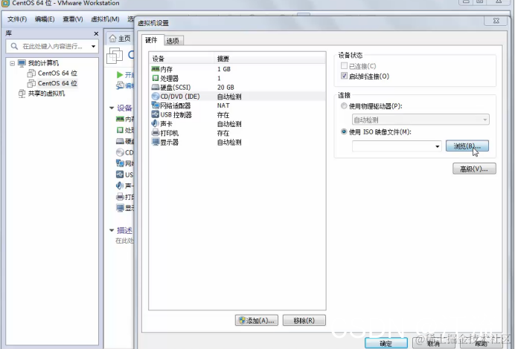Open the library search filter dropdown arrow
The image size is (515, 349).
(93, 46)
